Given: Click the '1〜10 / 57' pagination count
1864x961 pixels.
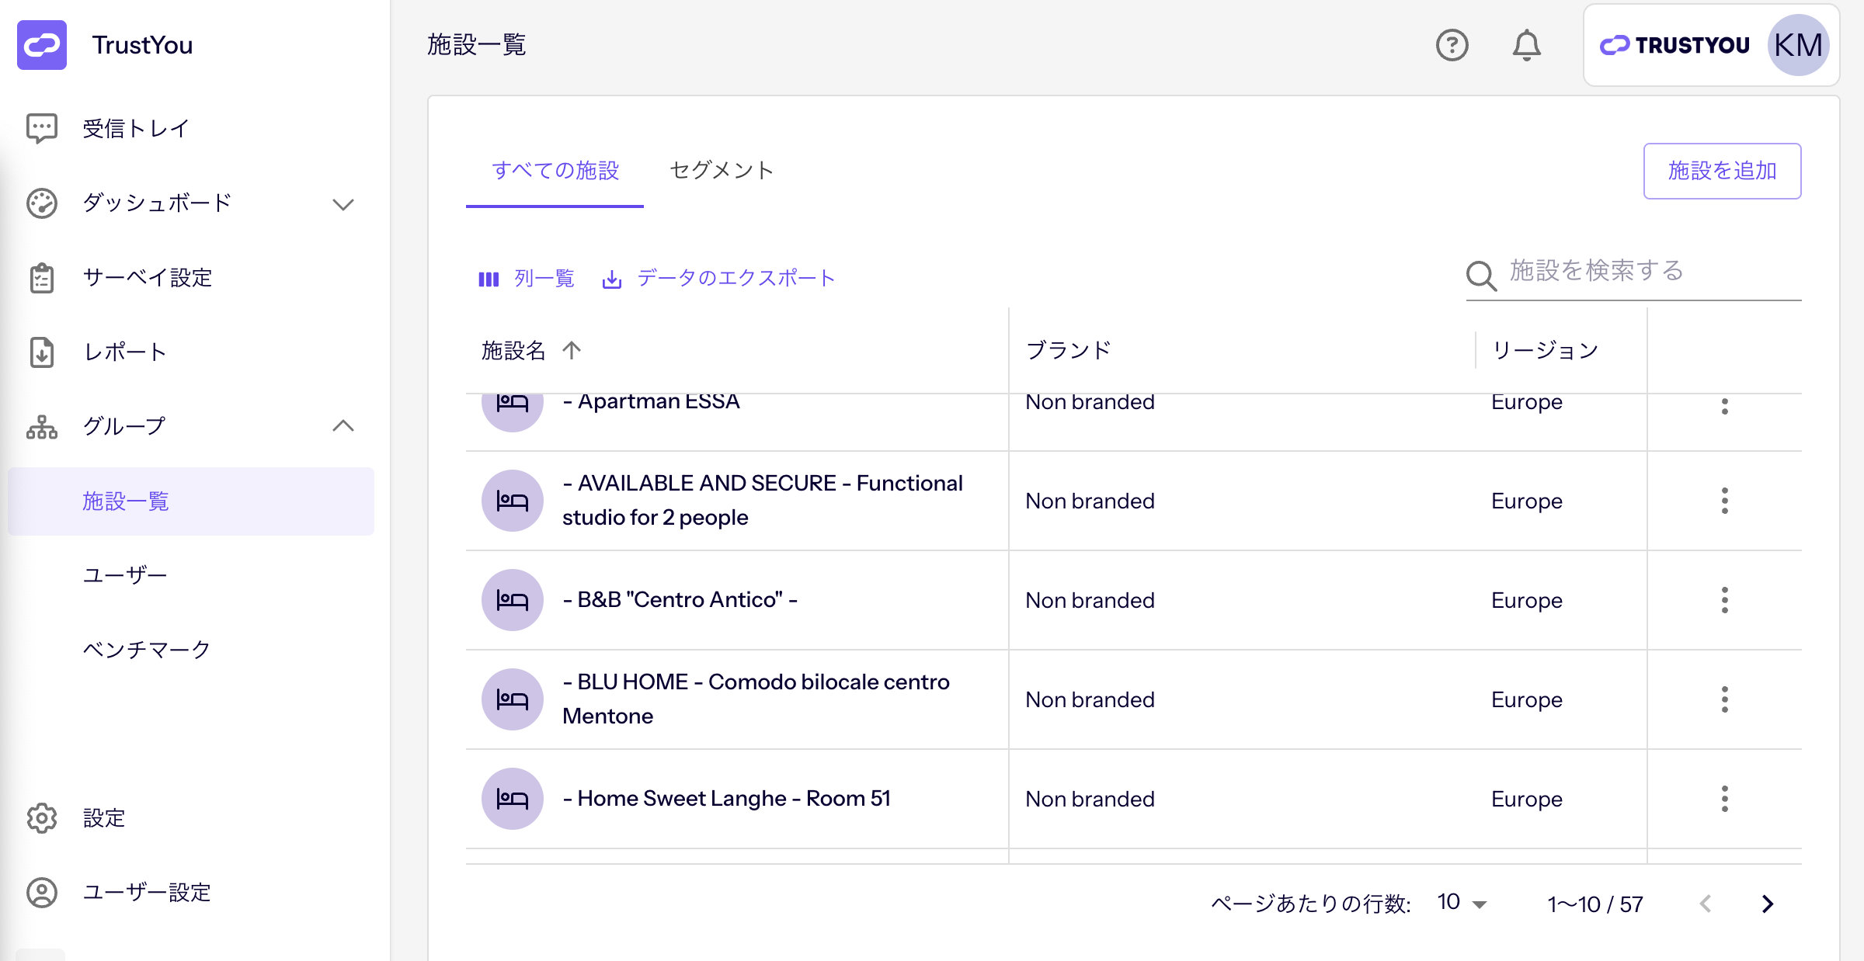Looking at the screenshot, I should click(x=1594, y=904).
